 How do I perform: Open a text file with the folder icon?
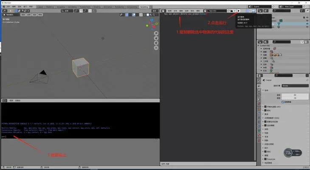231,11
